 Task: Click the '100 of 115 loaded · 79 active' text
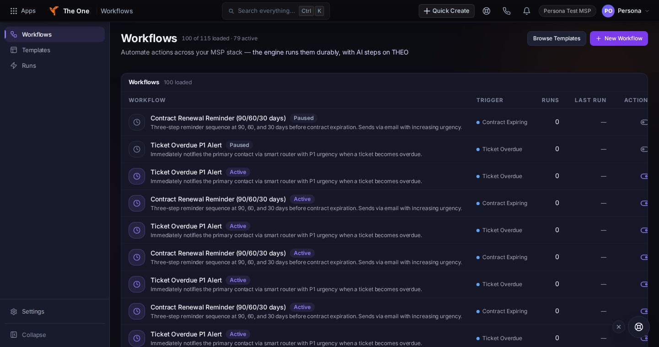[220, 38]
